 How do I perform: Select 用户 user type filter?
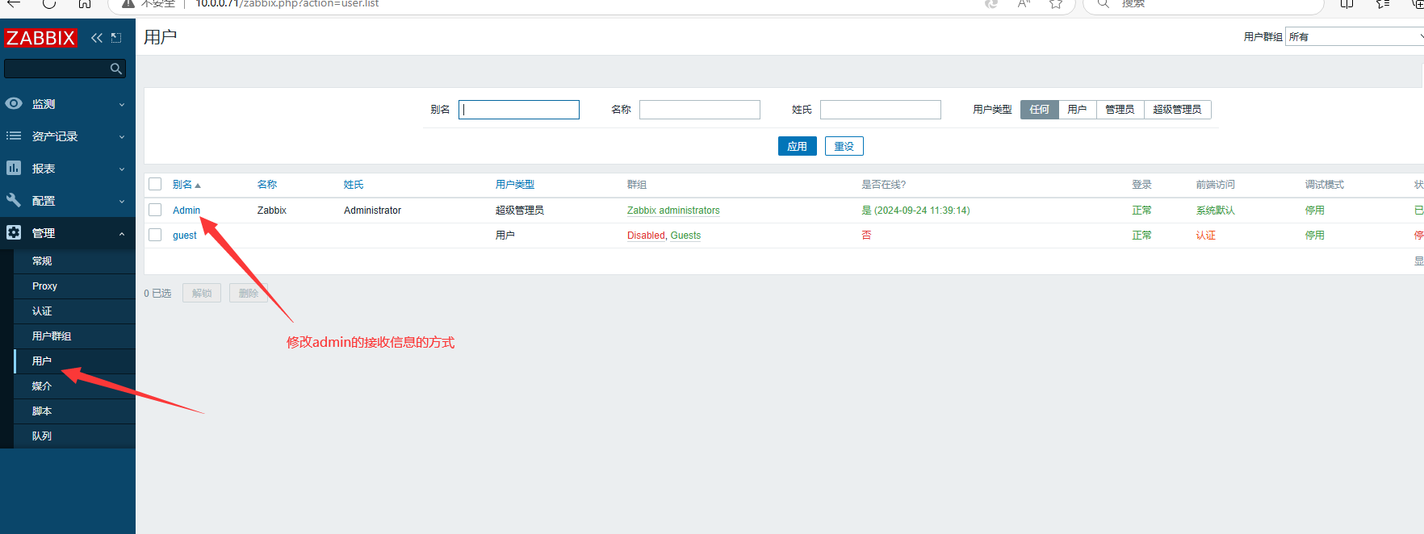click(1077, 110)
